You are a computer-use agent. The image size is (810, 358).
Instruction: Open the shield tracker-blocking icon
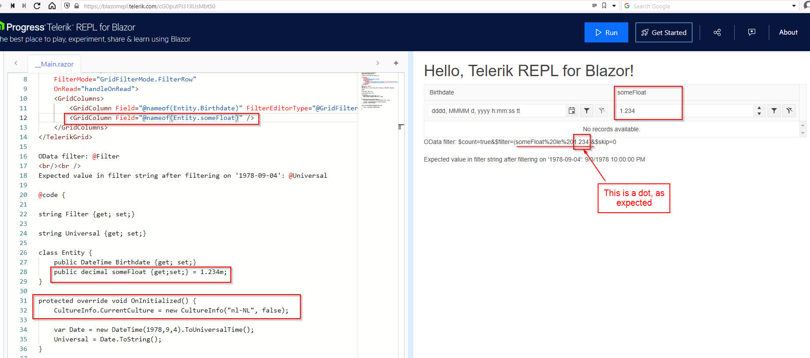click(x=67, y=6)
